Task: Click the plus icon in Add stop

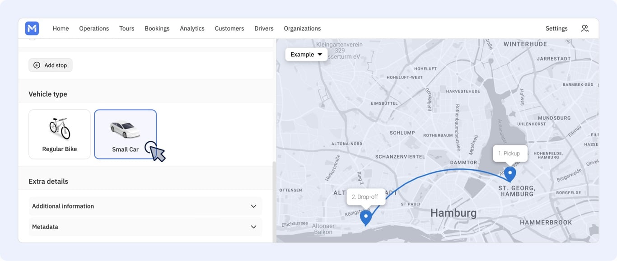Action: 37,65
